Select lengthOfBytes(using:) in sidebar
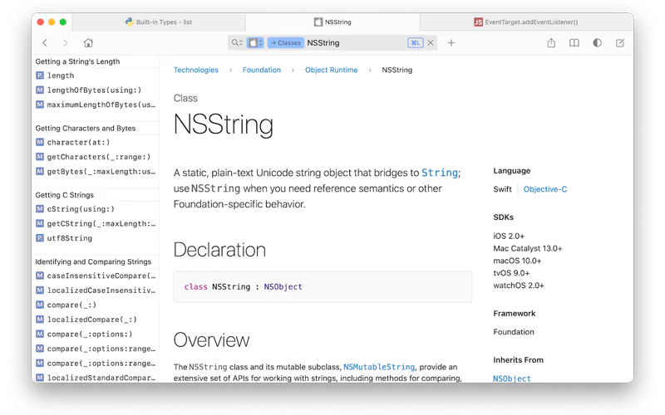 click(x=96, y=90)
